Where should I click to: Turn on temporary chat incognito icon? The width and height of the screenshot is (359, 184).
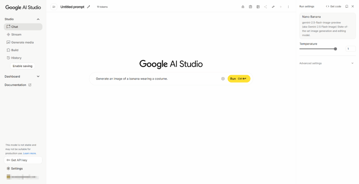(243, 7)
